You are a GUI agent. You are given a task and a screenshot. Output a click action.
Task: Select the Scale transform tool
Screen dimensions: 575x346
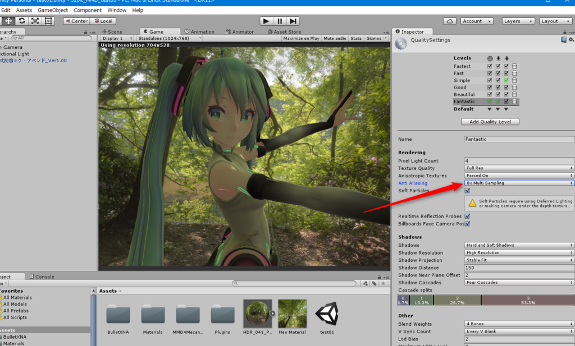(x=35, y=21)
